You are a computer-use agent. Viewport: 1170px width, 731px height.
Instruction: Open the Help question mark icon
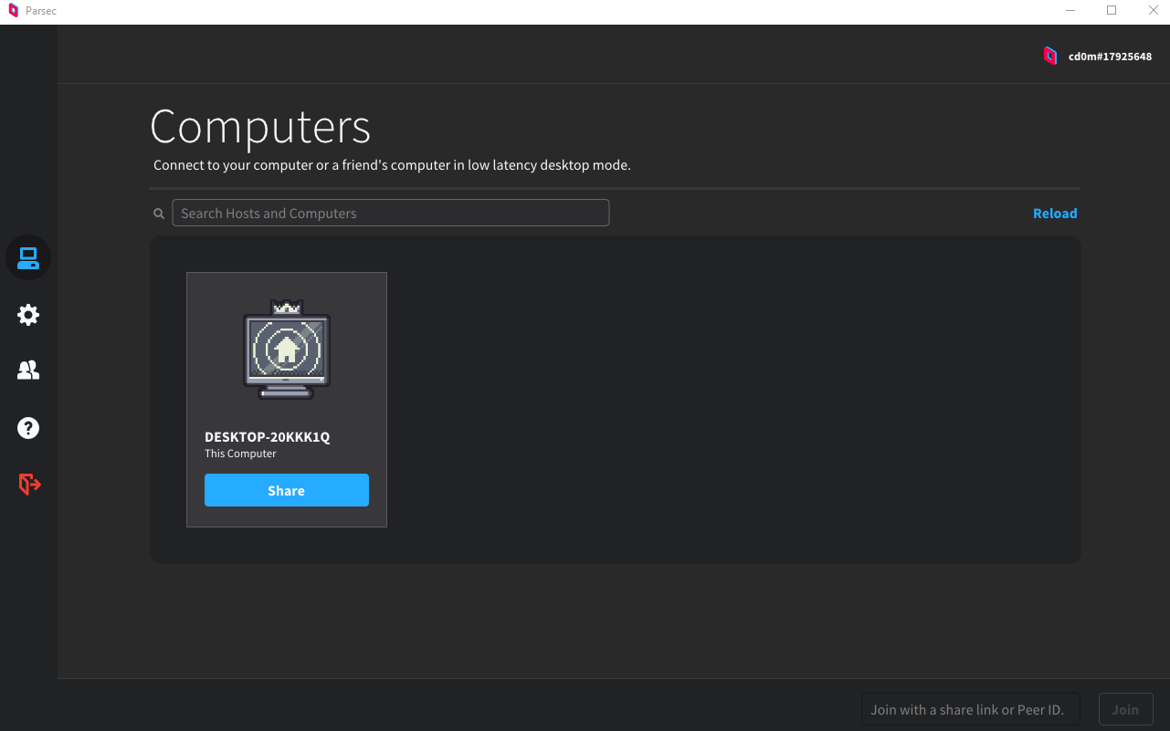point(28,427)
